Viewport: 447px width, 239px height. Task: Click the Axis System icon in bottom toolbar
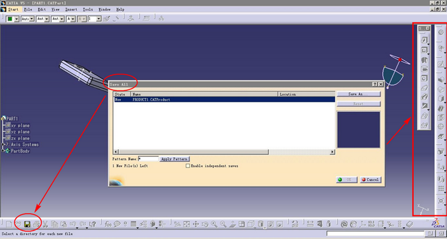(362, 224)
